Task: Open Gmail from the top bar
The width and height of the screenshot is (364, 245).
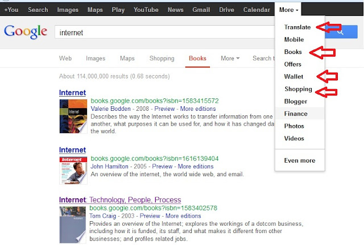Action: (201, 10)
